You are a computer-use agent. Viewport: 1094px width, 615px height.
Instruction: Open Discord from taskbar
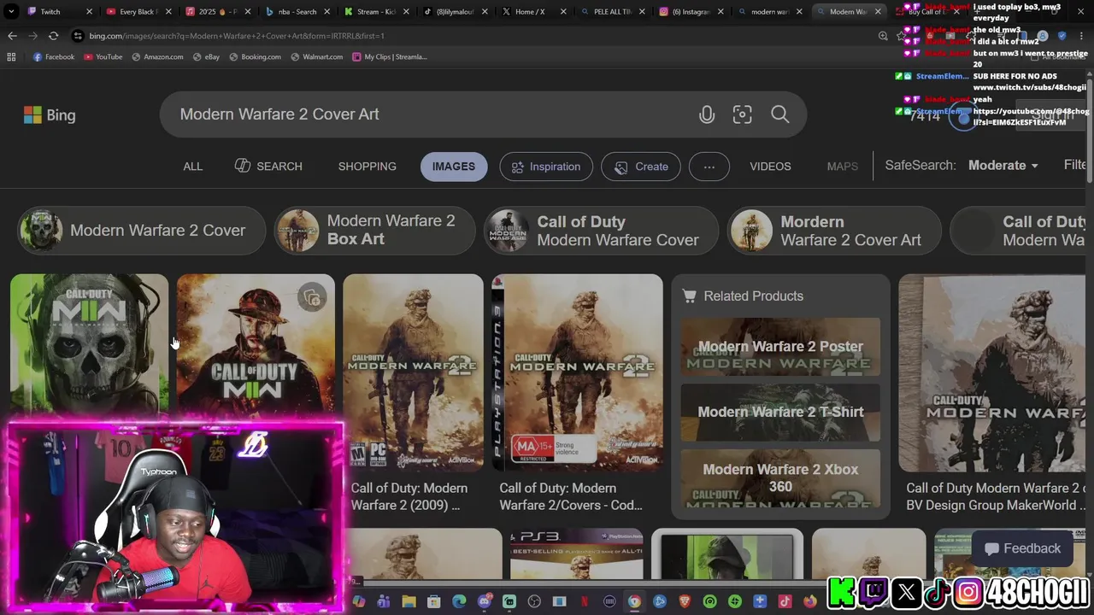tap(484, 601)
